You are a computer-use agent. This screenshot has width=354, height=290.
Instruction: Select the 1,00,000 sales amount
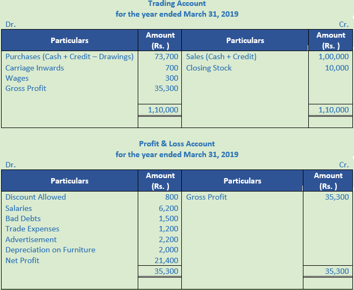pos(334,56)
